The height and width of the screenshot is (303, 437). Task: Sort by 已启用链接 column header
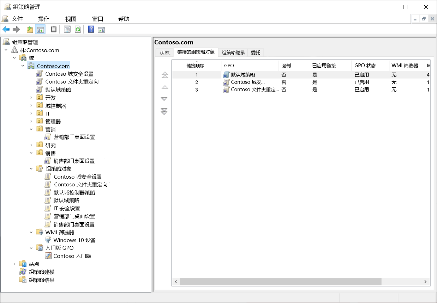point(330,66)
